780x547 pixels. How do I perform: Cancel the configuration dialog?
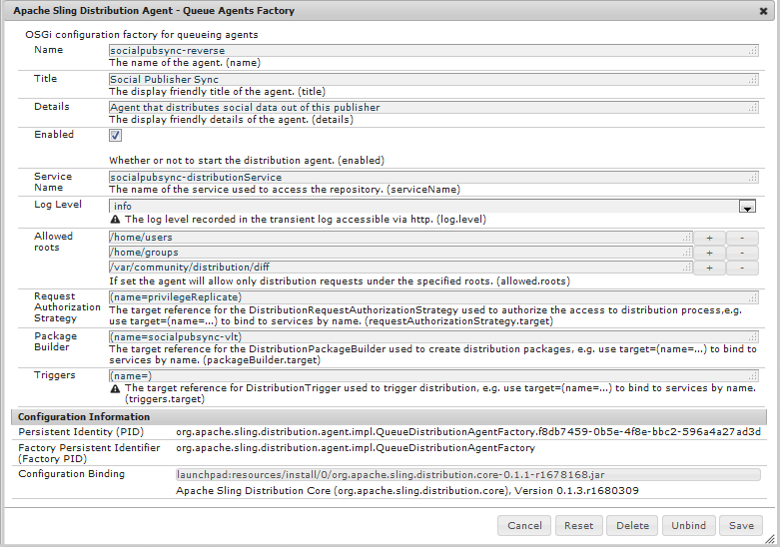pyautogui.click(x=524, y=526)
